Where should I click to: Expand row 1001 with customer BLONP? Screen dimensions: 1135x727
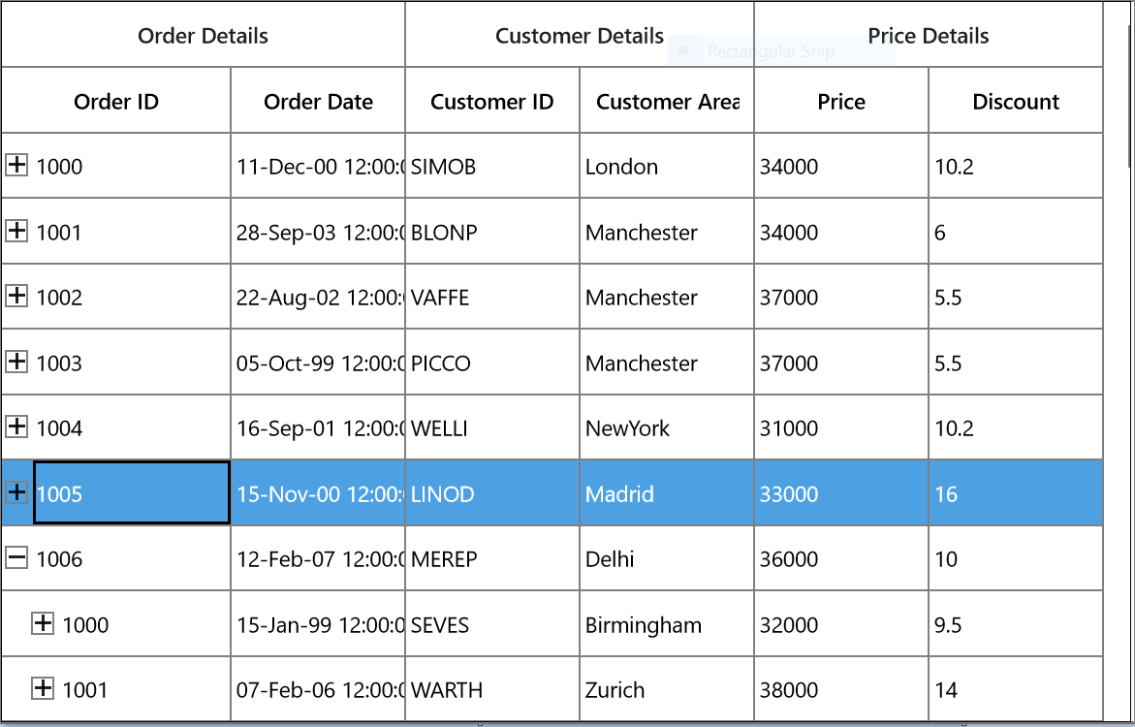[16, 231]
